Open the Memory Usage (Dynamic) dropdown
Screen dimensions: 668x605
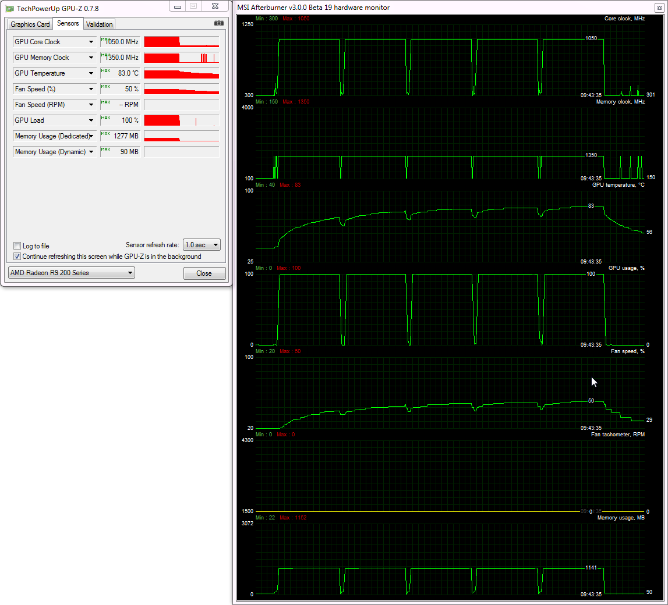[91, 152]
